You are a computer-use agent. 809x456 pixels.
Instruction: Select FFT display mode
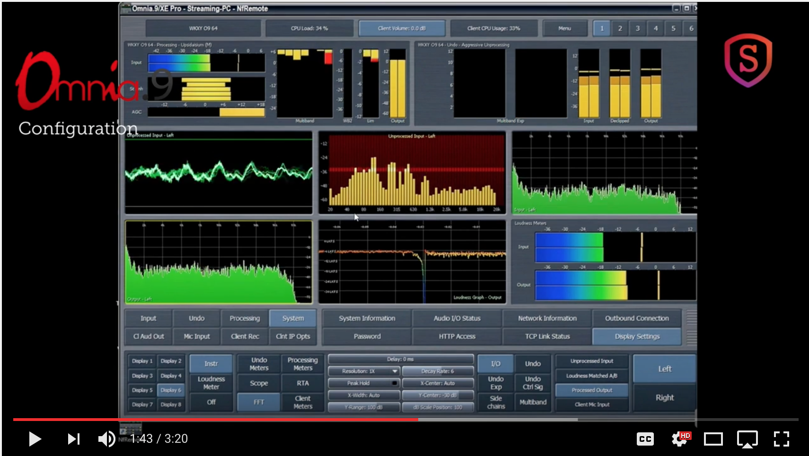[x=258, y=402]
